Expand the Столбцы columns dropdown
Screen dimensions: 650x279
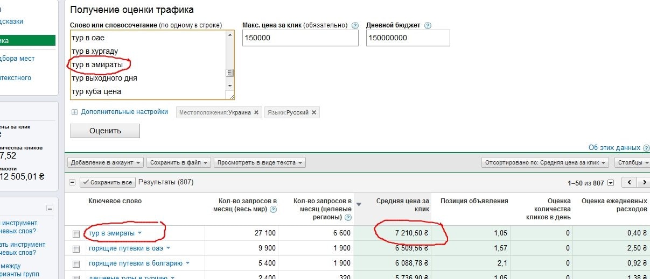click(x=632, y=162)
